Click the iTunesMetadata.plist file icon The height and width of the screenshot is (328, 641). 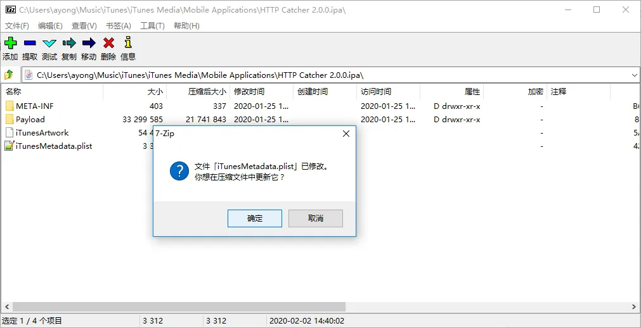(x=10, y=146)
